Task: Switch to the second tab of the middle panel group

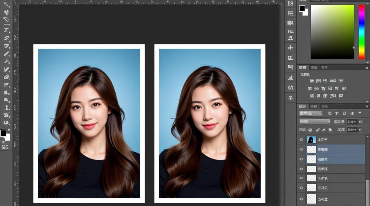Action: [x=314, y=68]
